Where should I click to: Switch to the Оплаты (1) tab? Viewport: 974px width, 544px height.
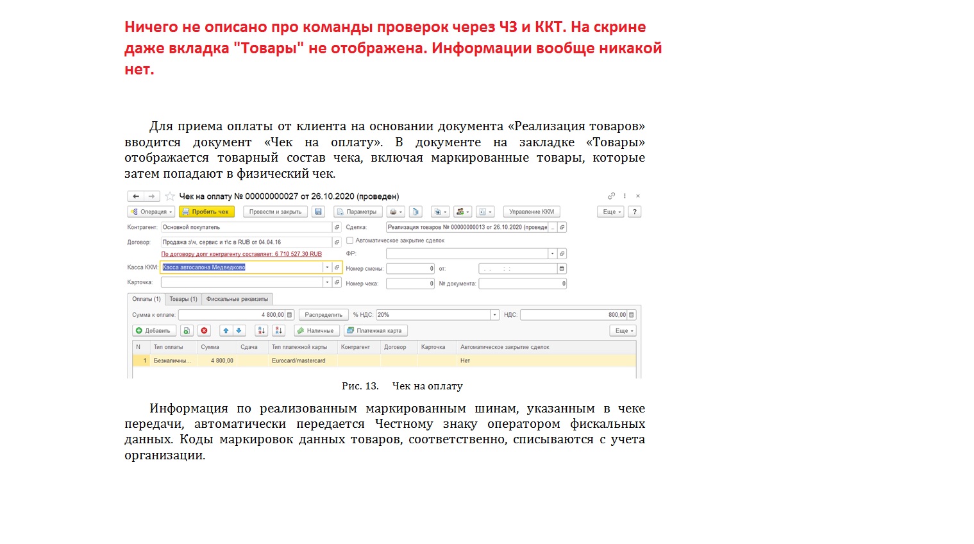pyautogui.click(x=146, y=299)
